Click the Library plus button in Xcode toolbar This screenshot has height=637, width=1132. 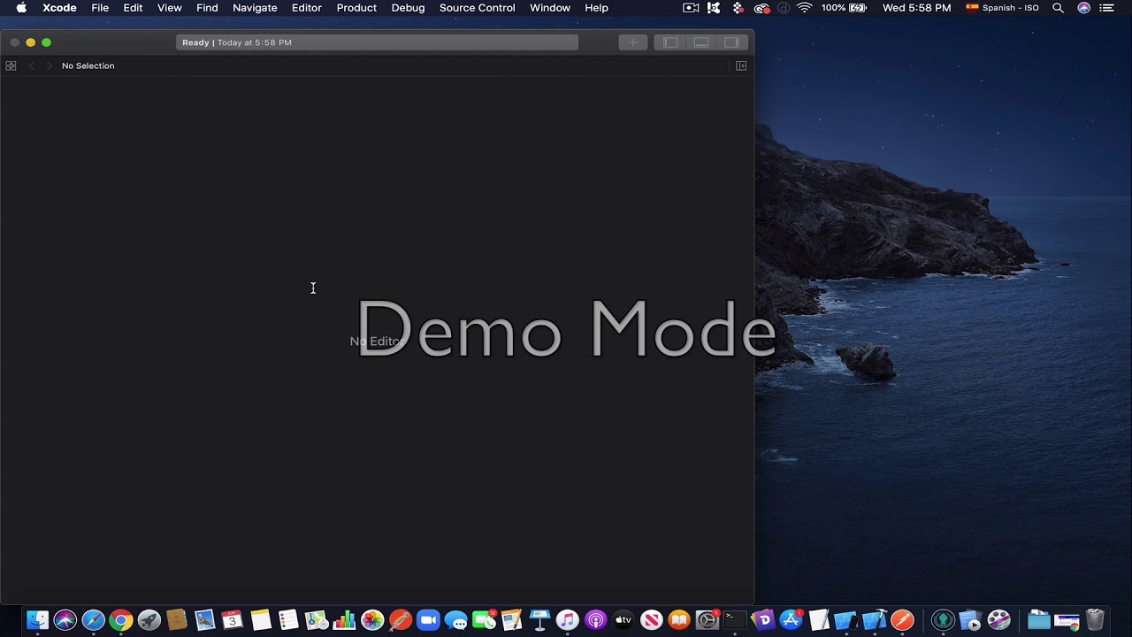(x=632, y=42)
